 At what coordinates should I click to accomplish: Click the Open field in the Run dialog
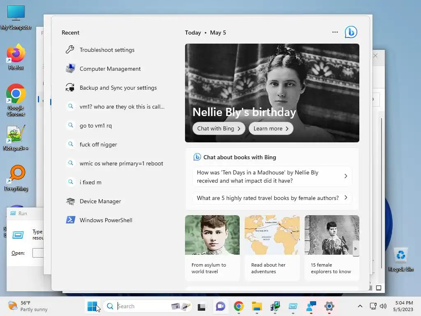(x=38, y=253)
